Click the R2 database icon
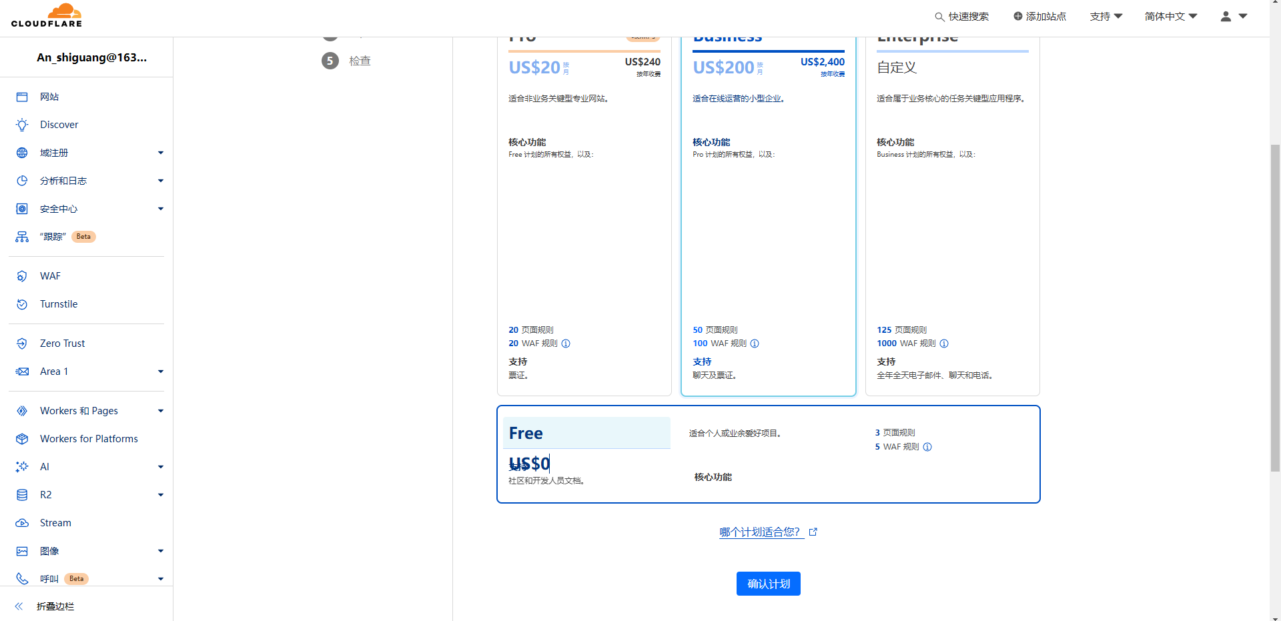1281x621 pixels. [x=22, y=495]
